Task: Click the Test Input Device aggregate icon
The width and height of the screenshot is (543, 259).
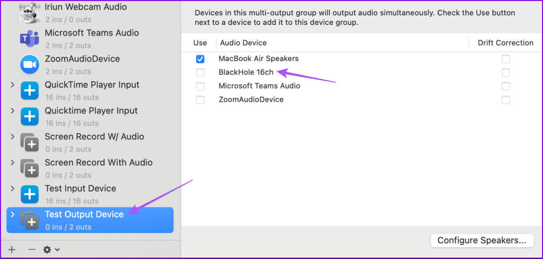Action: tap(30, 194)
